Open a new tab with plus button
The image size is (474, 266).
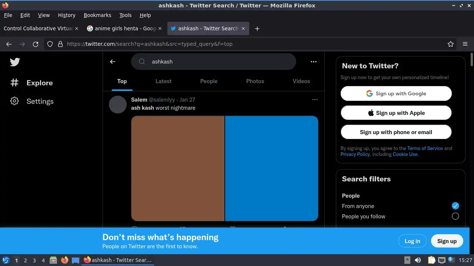click(257, 28)
